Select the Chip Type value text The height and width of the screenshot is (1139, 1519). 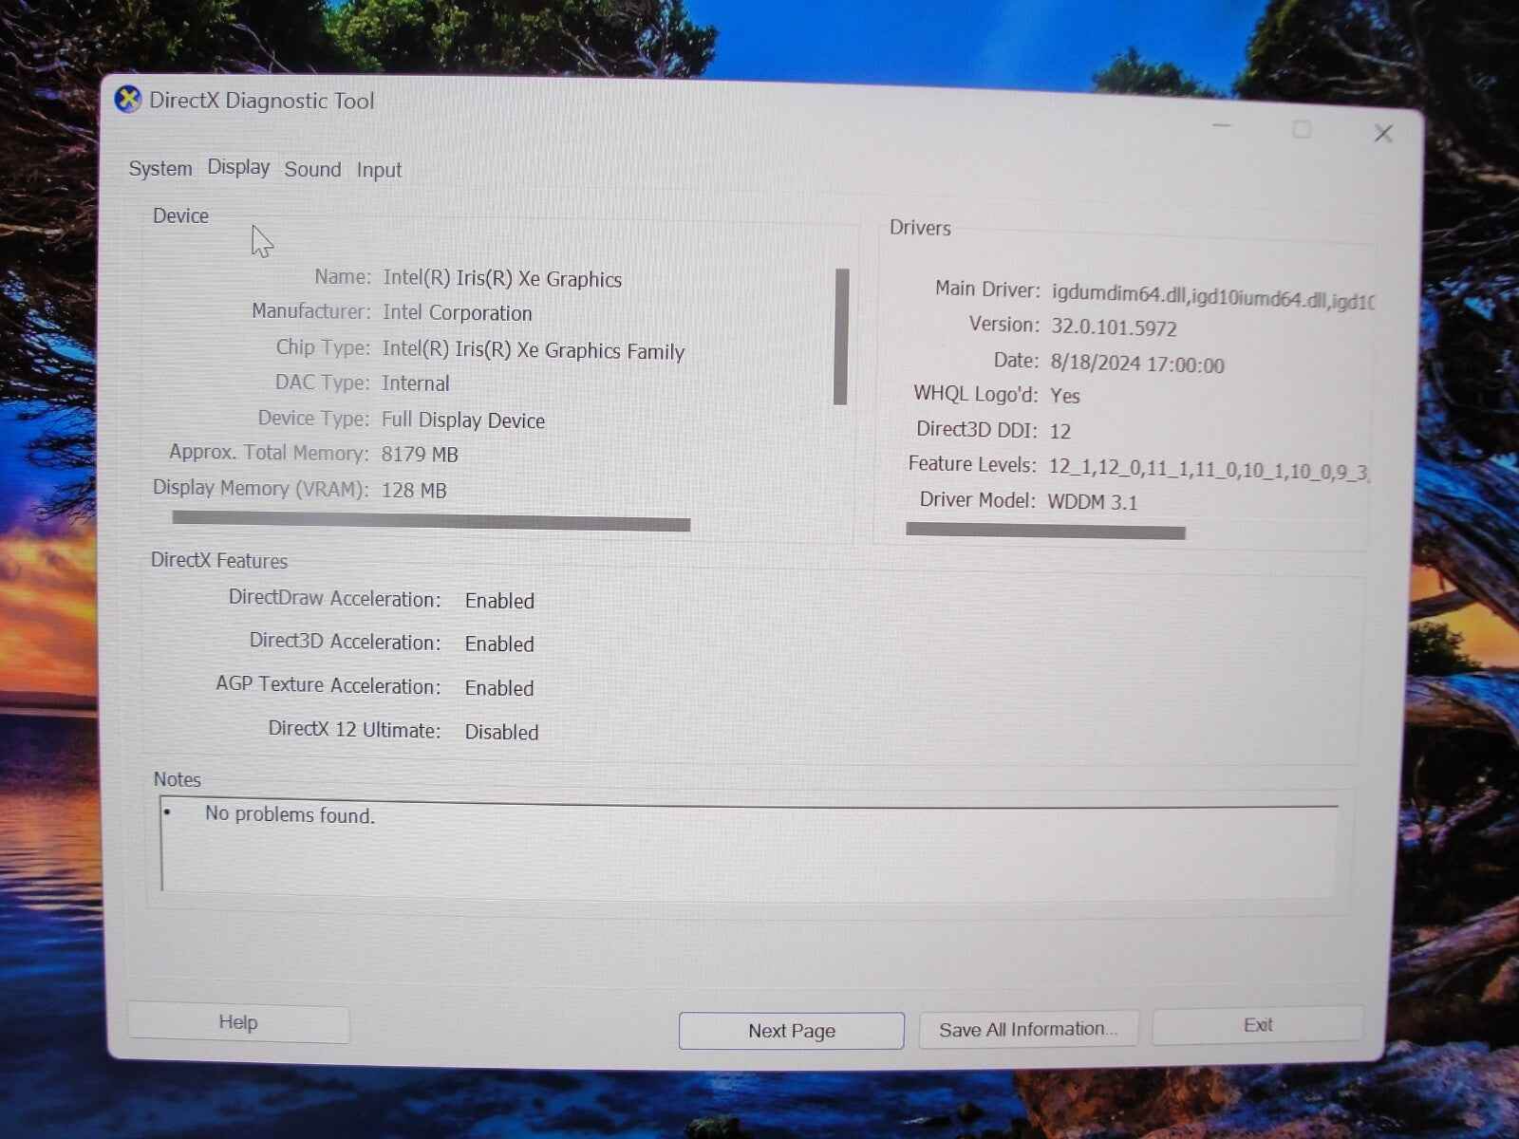click(x=532, y=350)
